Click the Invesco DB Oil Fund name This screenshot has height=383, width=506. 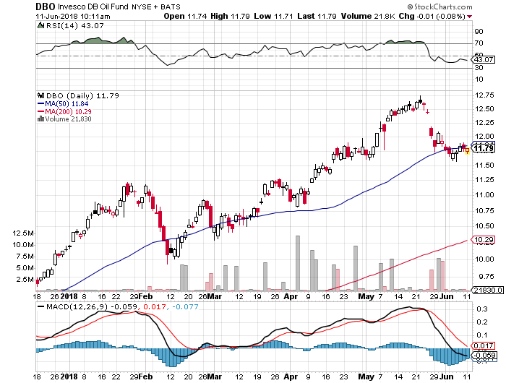[x=93, y=7]
